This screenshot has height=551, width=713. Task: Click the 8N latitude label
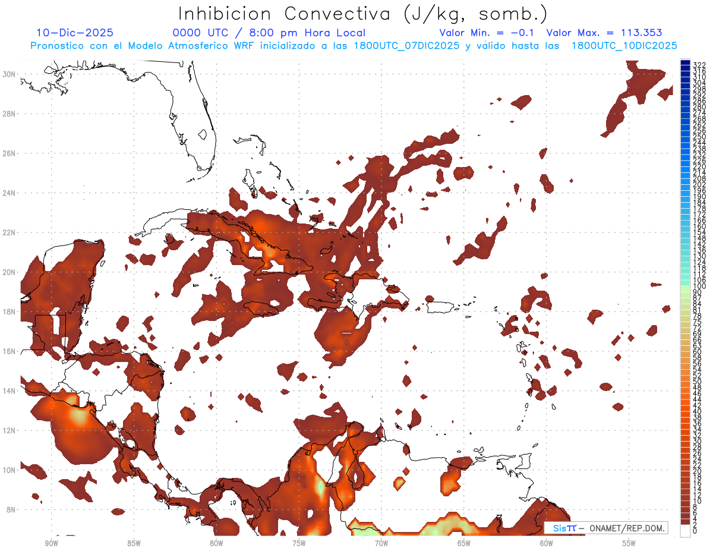[x=10, y=509]
